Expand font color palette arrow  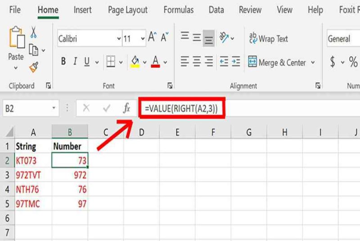[165, 62]
